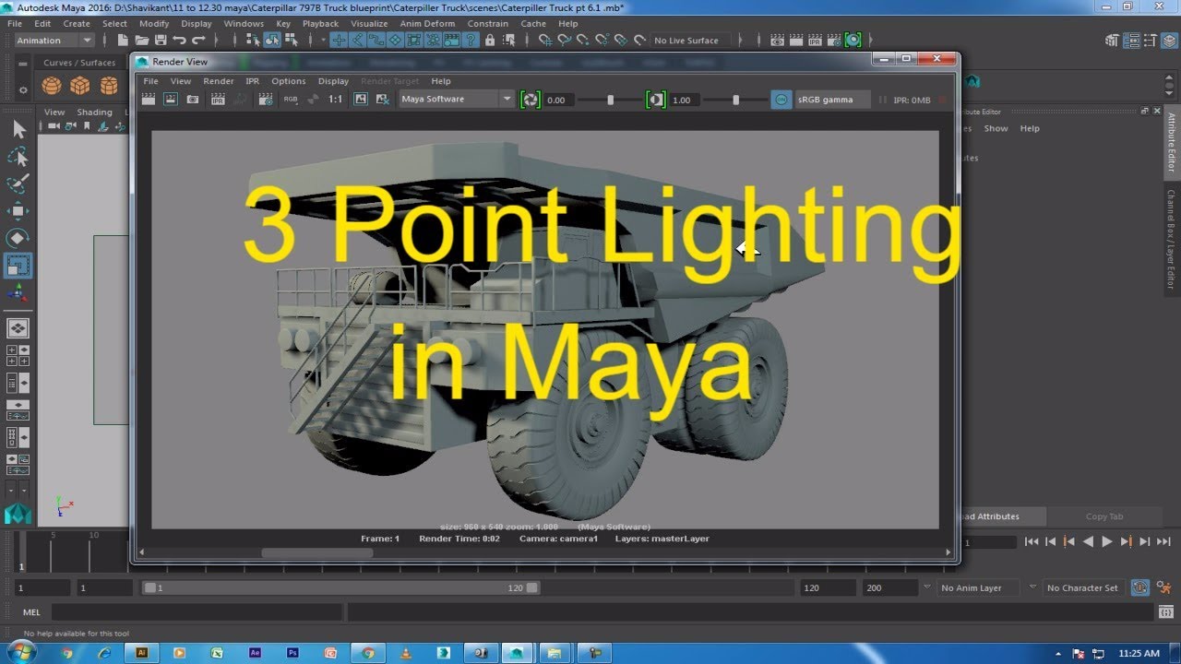1181x664 pixels.
Task: Click the Save Scene floppy icon
Action: point(161,41)
